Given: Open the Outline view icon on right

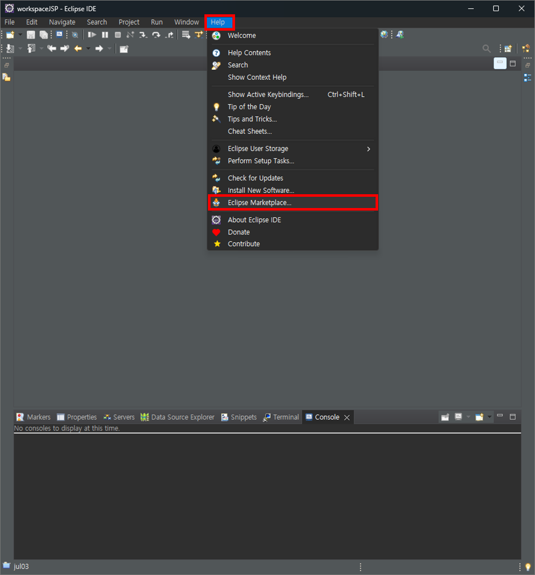Looking at the screenshot, I should click(x=527, y=78).
